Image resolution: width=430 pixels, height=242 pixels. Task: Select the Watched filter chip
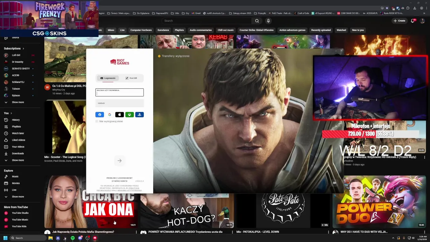(x=341, y=30)
